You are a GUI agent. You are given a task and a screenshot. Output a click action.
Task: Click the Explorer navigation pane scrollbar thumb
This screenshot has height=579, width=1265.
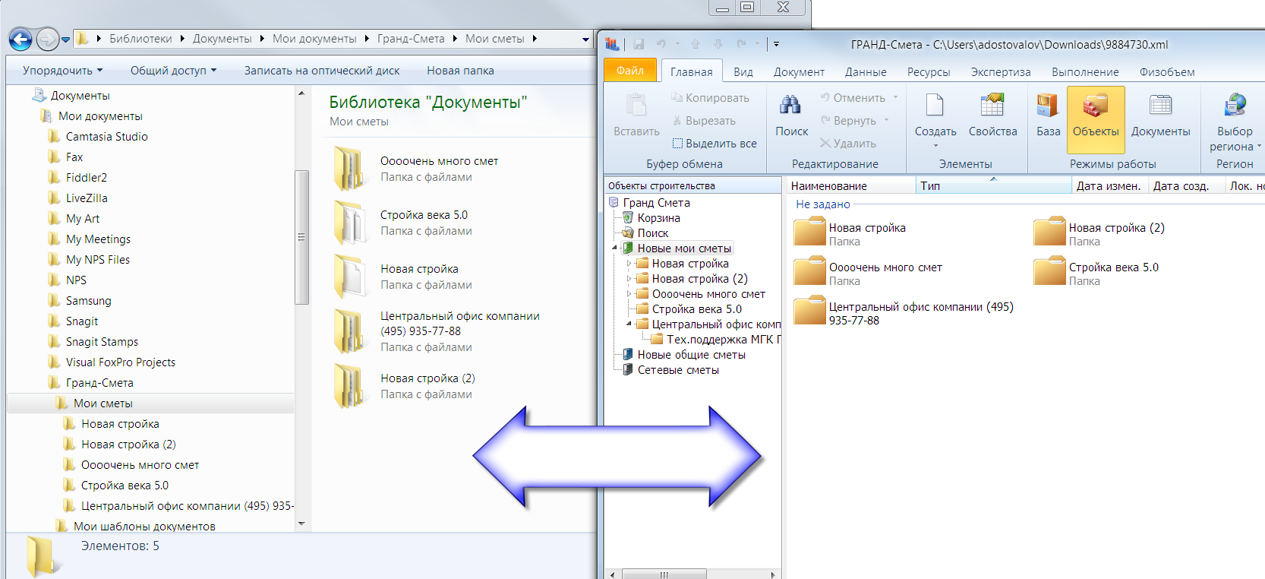pyautogui.click(x=301, y=237)
